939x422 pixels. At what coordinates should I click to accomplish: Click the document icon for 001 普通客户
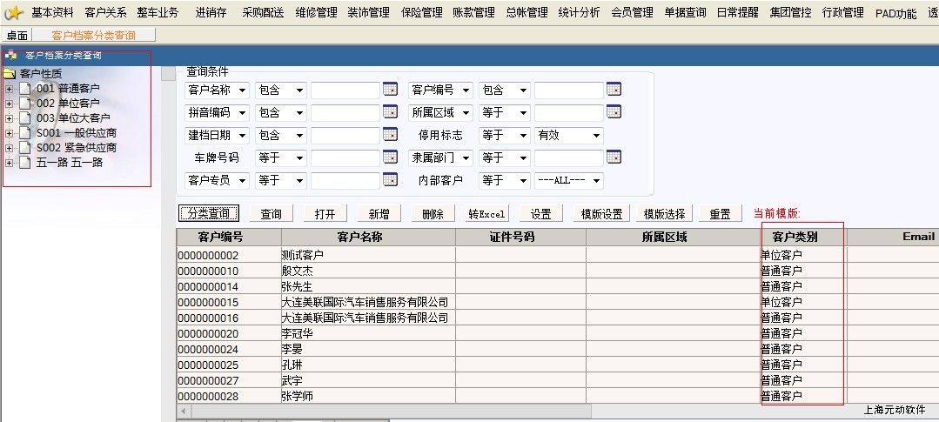coord(25,89)
